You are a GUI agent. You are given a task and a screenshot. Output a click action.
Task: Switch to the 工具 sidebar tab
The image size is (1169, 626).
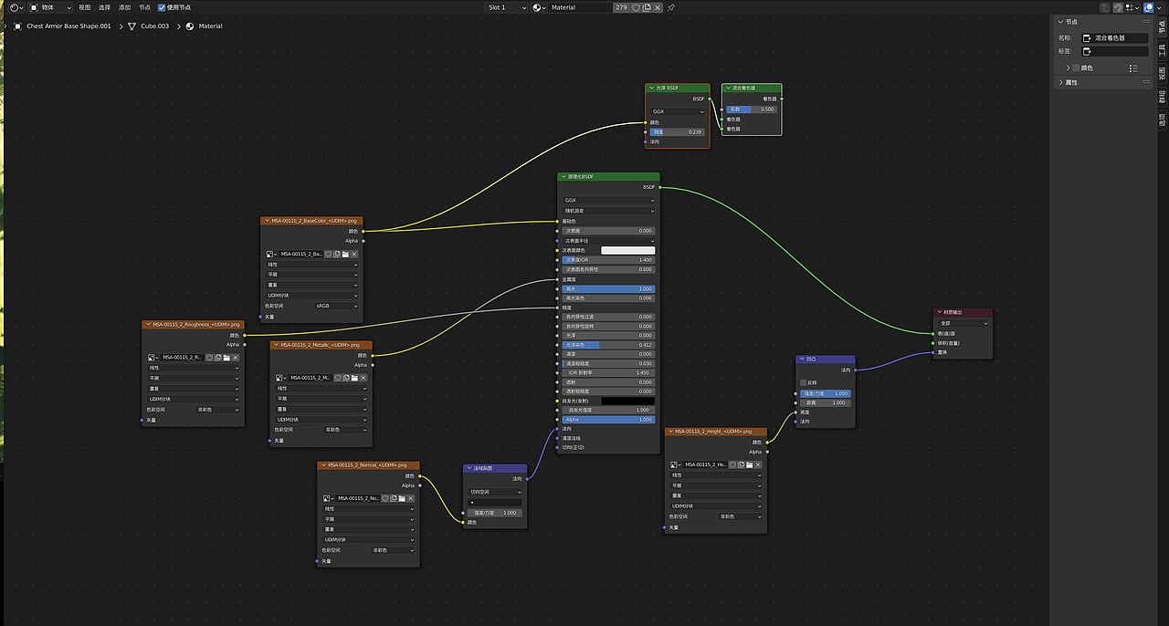[1163, 50]
